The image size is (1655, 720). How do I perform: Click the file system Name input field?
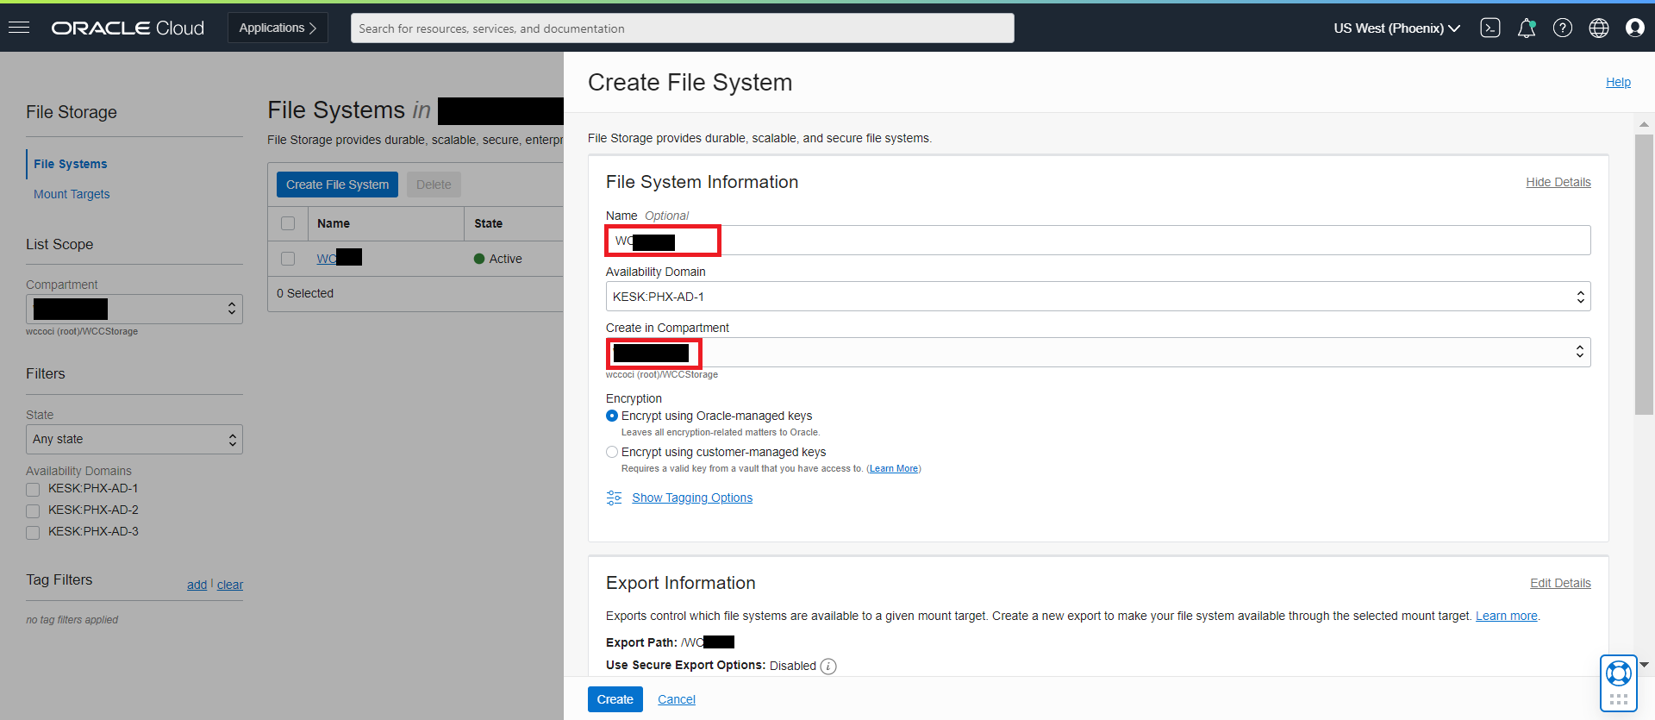point(1097,241)
